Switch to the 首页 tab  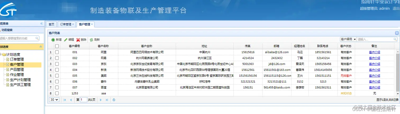coord(51,24)
